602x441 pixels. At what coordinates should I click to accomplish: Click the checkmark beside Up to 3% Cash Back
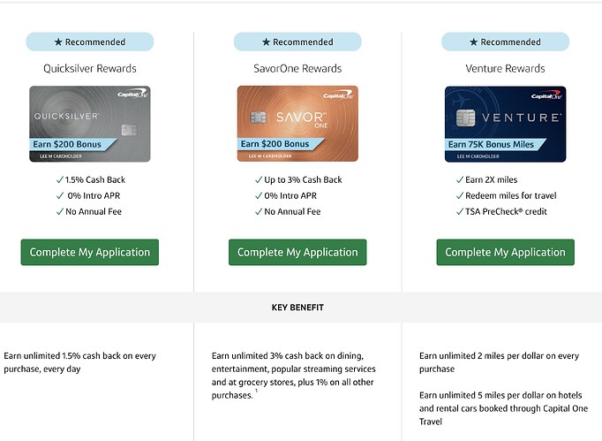(x=258, y=180)
